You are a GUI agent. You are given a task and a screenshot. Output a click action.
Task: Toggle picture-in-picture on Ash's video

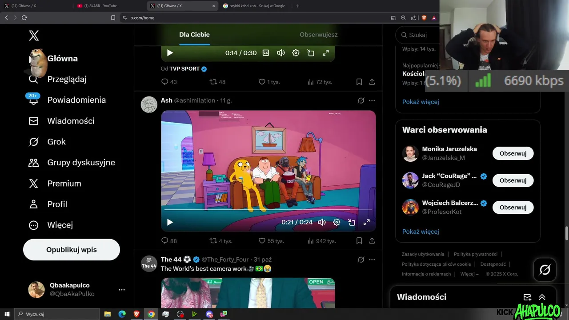tap(352, 222)
